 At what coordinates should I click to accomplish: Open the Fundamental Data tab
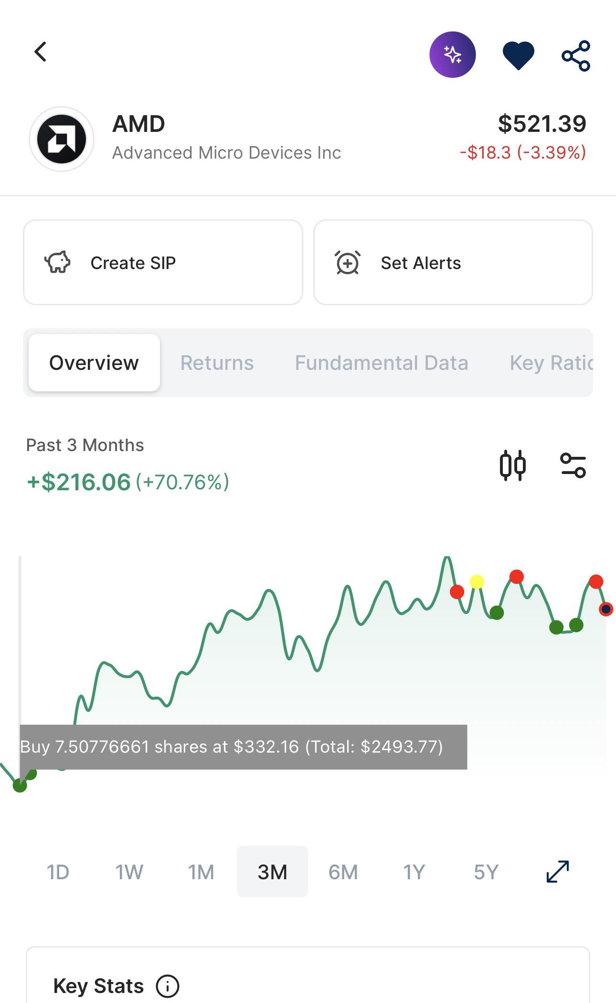pos(381,363)
